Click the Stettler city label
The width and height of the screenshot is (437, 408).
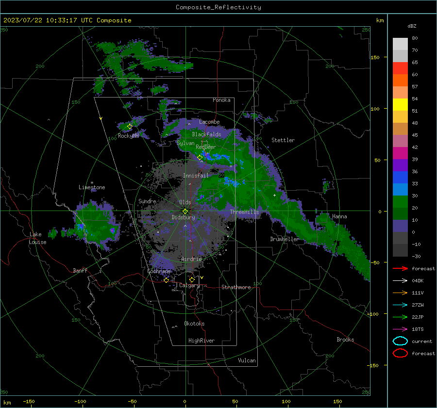click(x=283, y=140)
